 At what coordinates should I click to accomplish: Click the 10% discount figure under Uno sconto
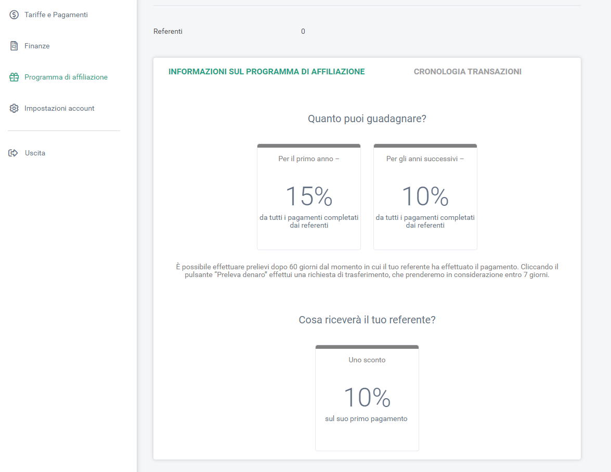coord(367,397)
